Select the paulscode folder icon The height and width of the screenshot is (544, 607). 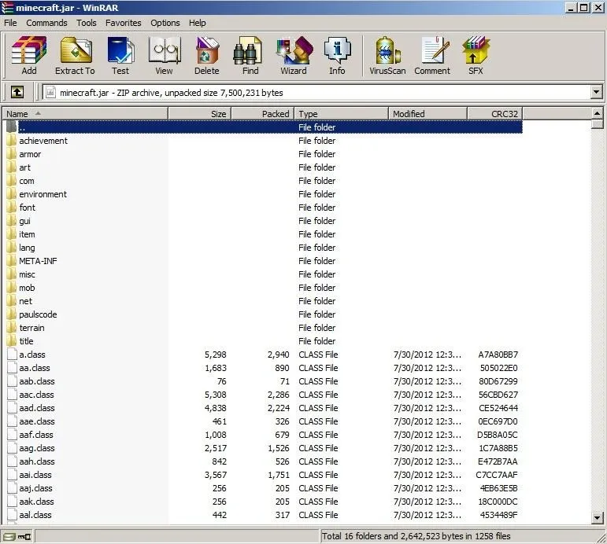point(12,314)
